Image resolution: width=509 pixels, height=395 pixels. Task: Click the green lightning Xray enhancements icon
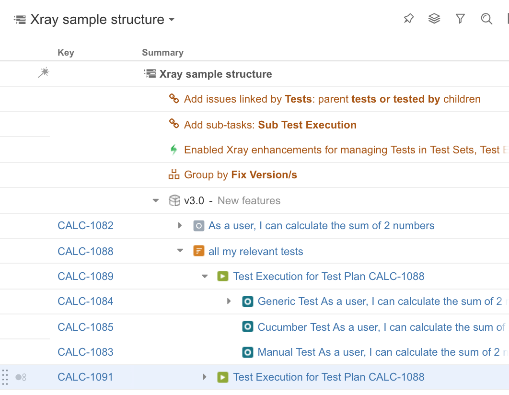coord(174,149)
